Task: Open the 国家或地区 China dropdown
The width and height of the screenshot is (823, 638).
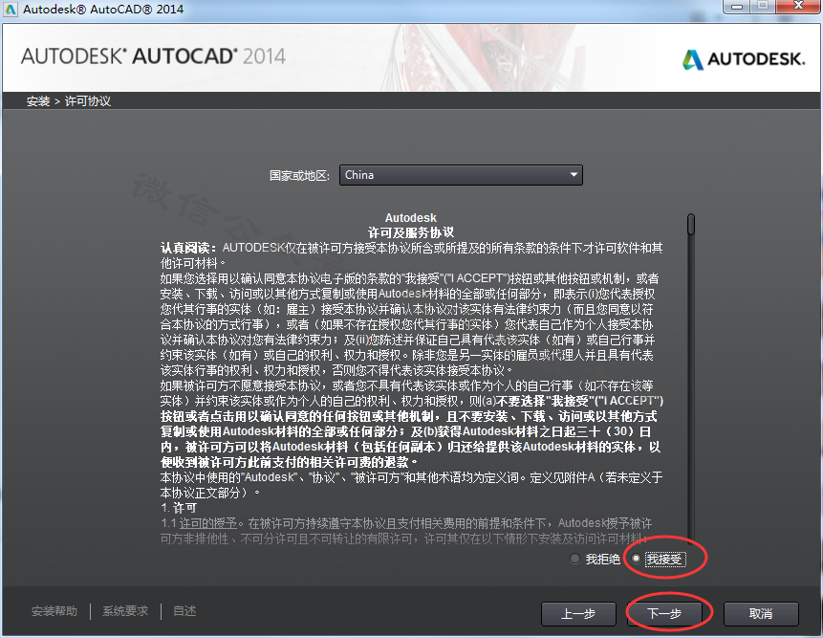Action: pos(461,175)
